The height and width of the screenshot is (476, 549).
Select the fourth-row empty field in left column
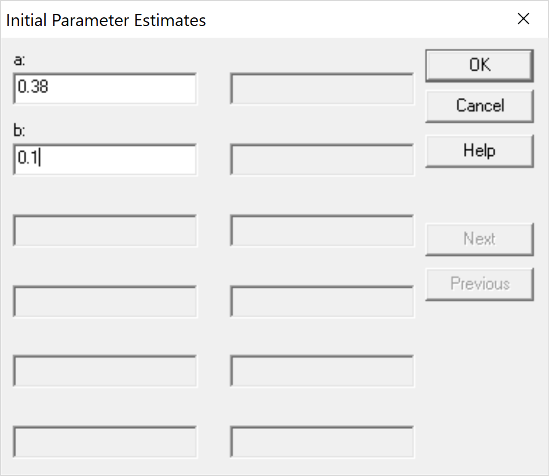[105, 301]
